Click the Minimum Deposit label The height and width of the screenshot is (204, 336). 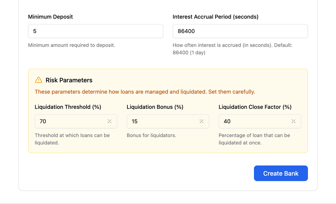pos(50,17)
